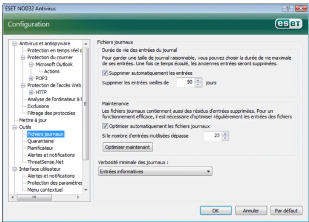Image resolution: width=309 pixels, height=222 pixels.
Task: Increase the days value of 90
Action: 198,80
